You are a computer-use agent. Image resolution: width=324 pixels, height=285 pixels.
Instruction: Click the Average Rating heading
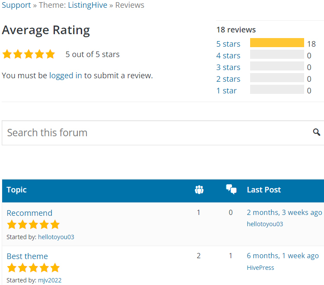click(46, 30)
